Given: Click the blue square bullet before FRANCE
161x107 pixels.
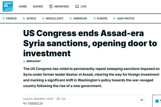Looking at the screenshot, I should point(3,18).
